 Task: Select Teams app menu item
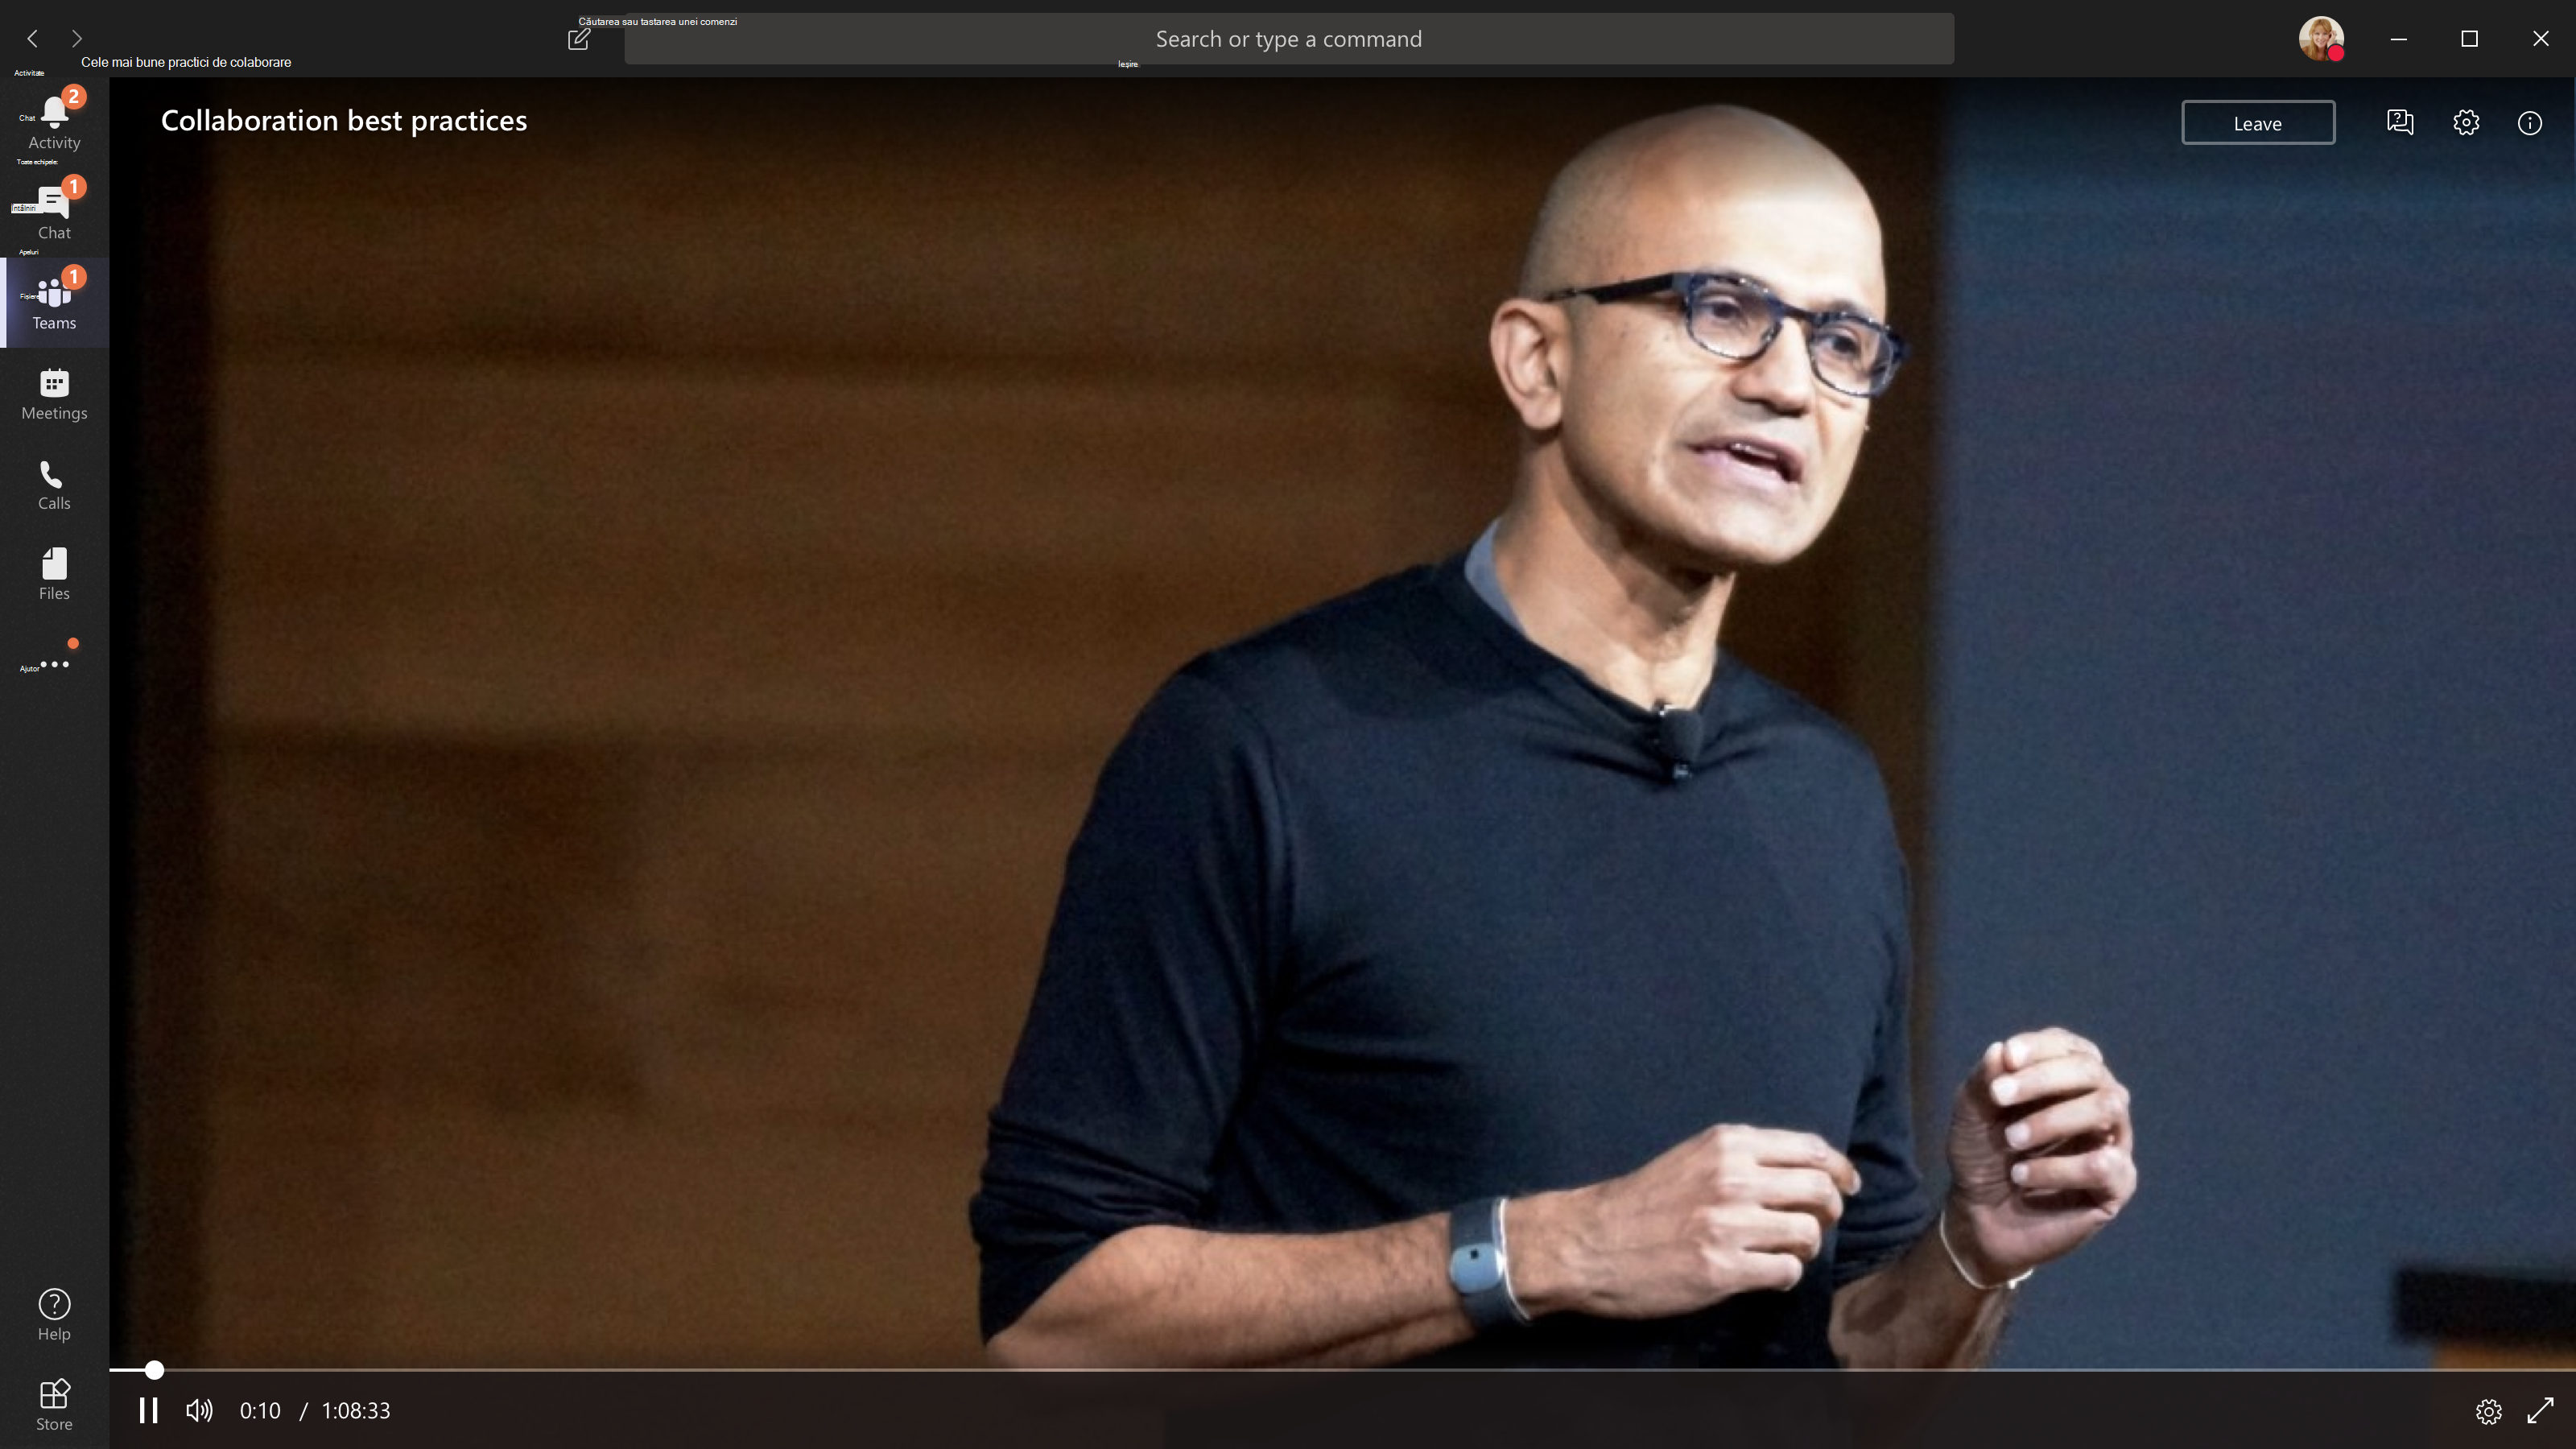55,299
